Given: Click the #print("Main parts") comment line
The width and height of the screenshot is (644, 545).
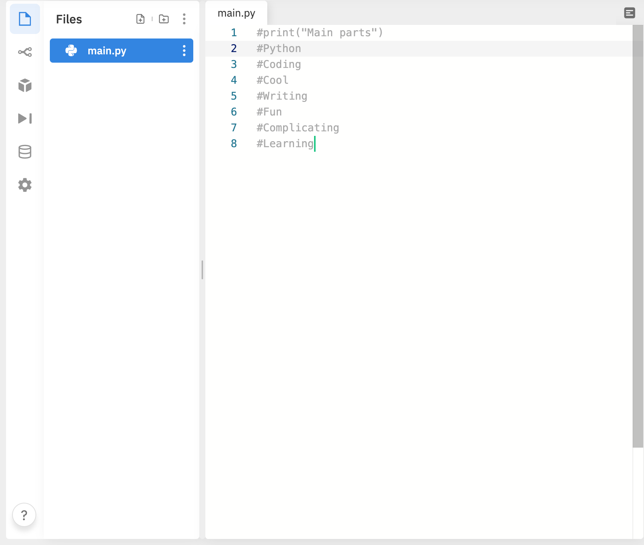Looking at the screenshot, I should pyautogui.click(x=320, y=33).
